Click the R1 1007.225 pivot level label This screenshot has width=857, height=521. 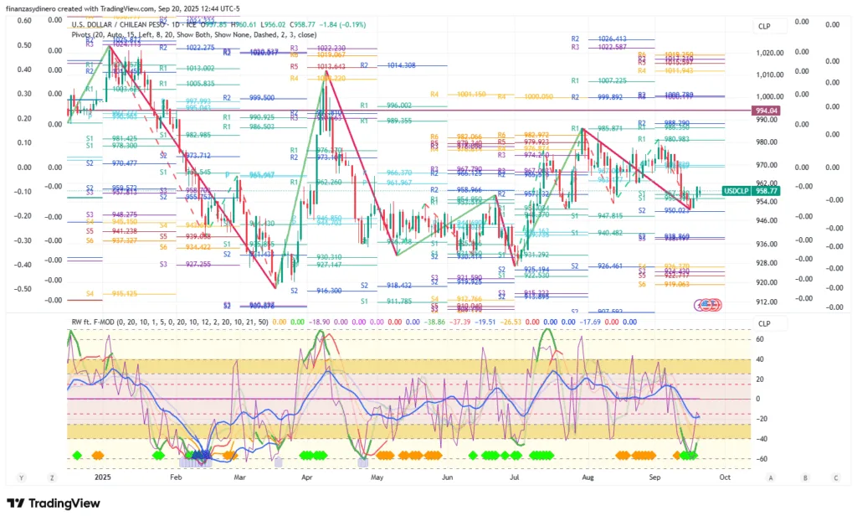click(599, 80)
